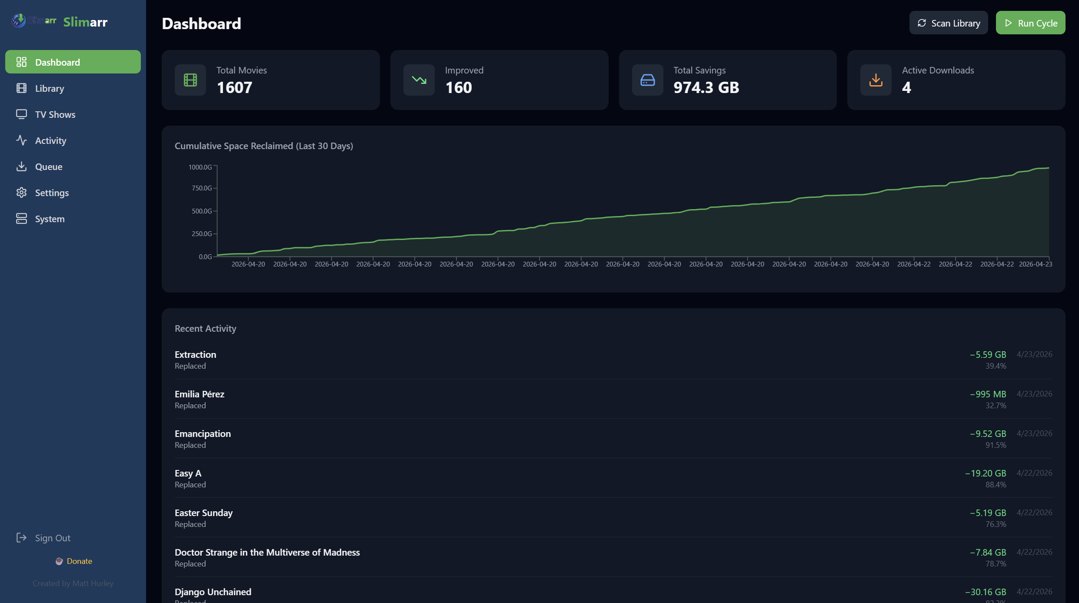Click the TV Shows monitor icon
The width and height of the screenshot is (1079, 603).
[x=21, y=114]
